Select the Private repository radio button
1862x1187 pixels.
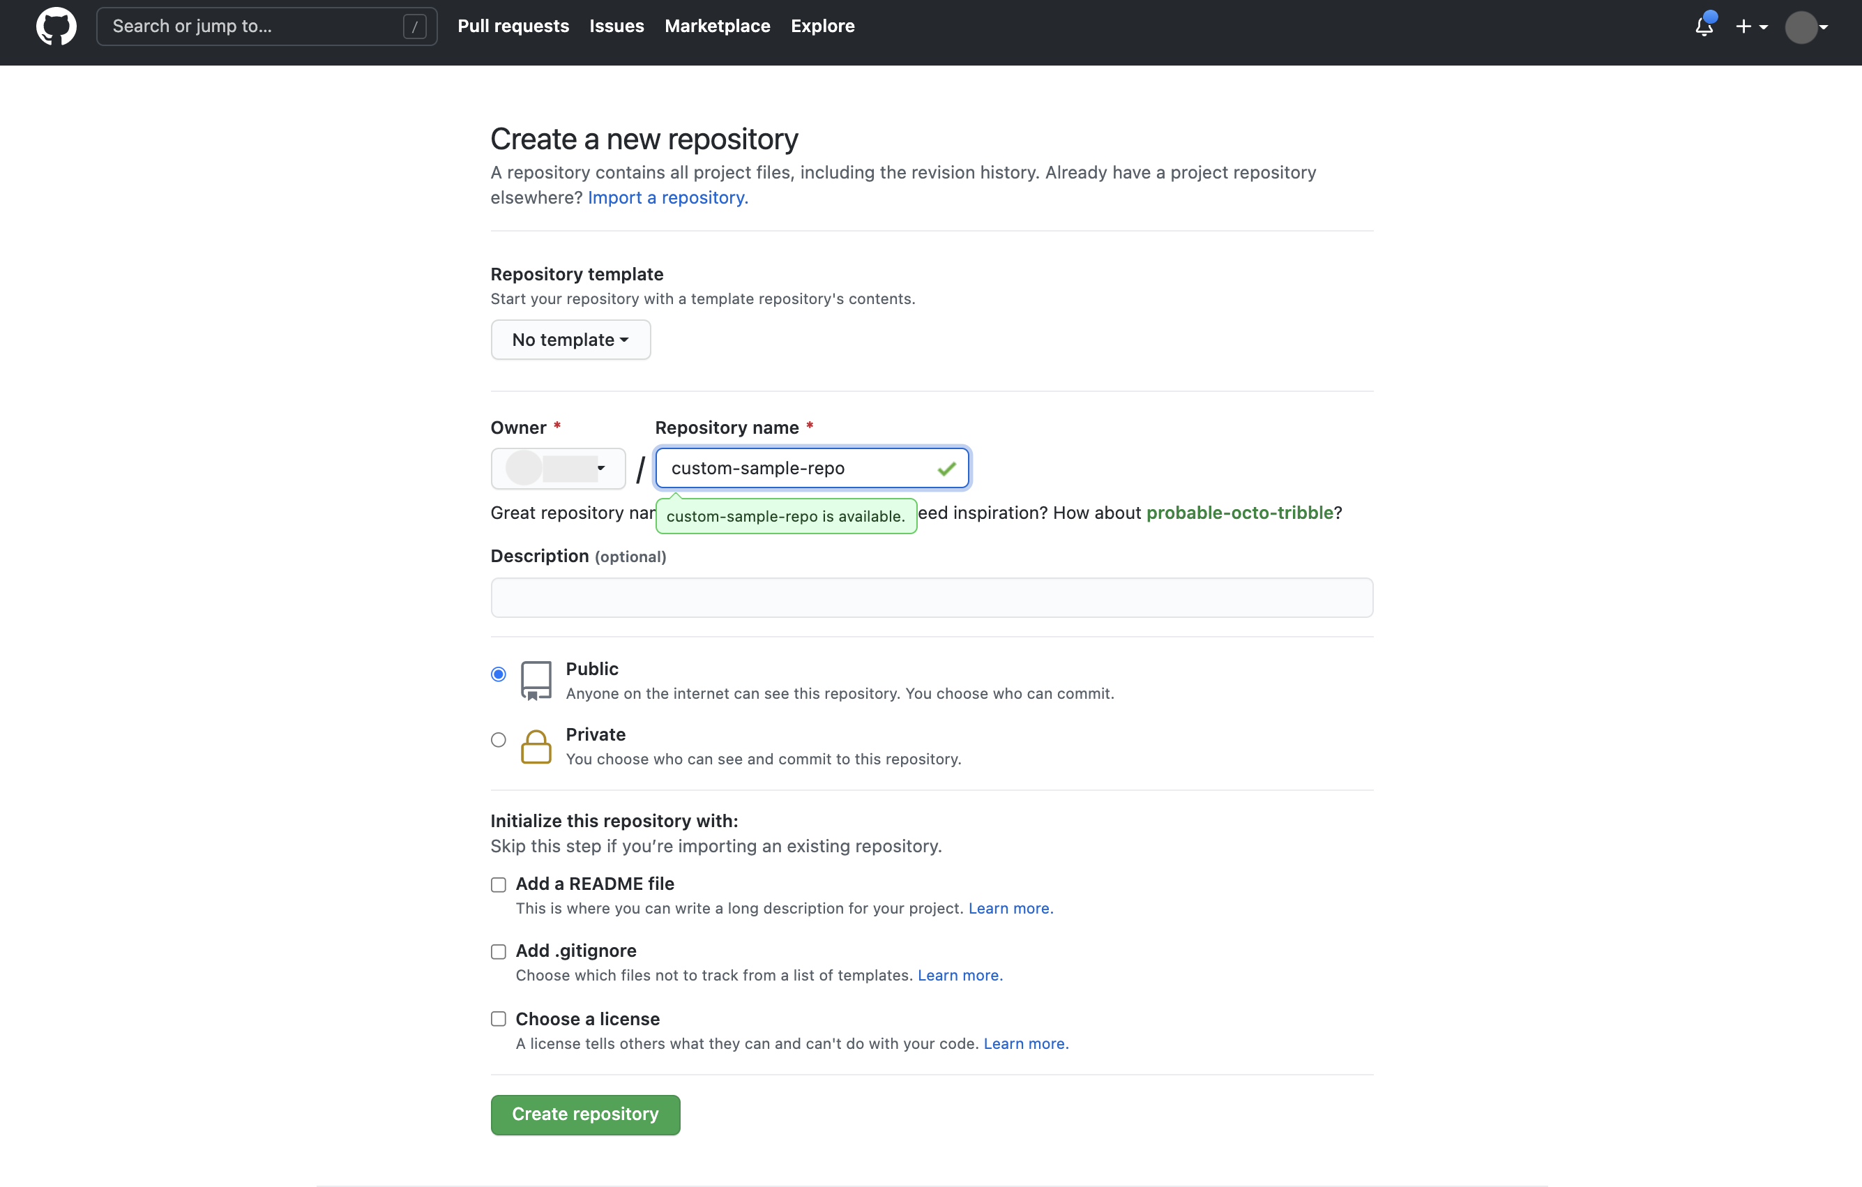click(x=498, y=739)
